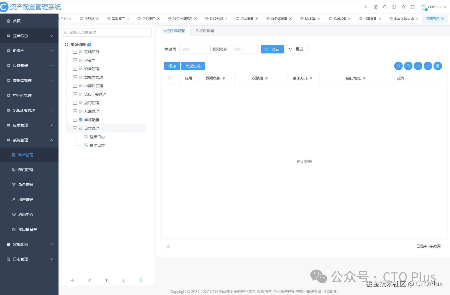Open the column search icon on toolbar

pos(408,66)
